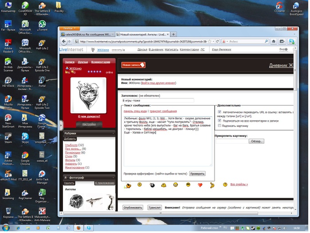310x233 pixels.
Task: Open the 'Все смайлы »' link
Action: (239, 184)
